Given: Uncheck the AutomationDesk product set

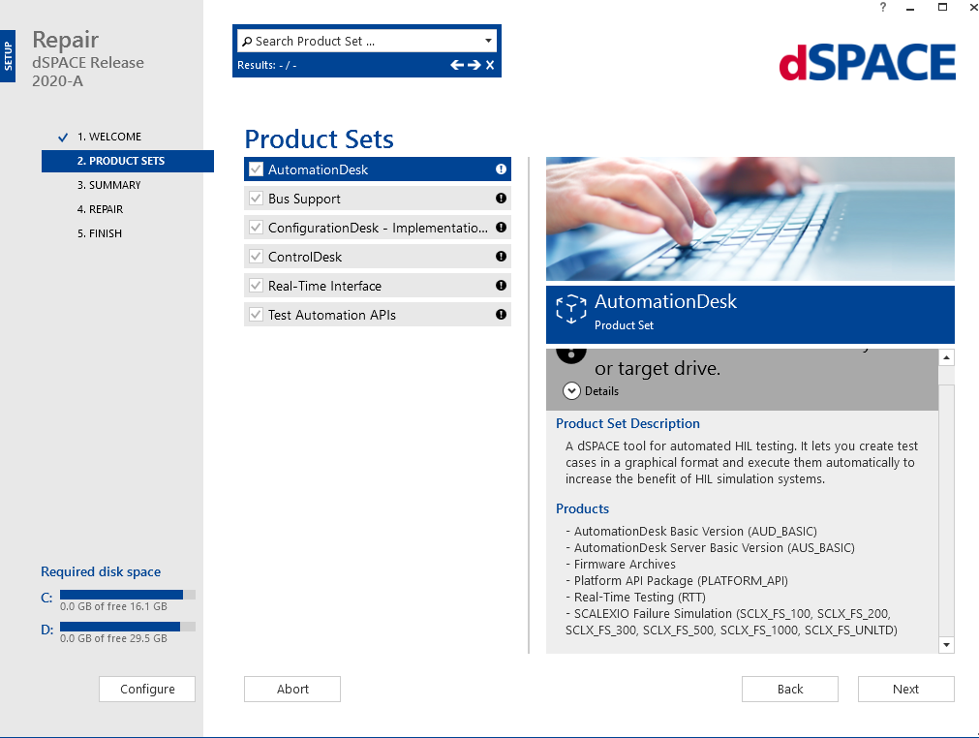Looking at the screenshot, I should pos(255,169).
